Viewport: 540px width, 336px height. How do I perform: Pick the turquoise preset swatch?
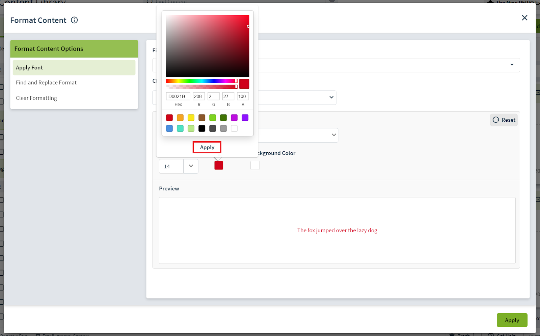(180, 128)
